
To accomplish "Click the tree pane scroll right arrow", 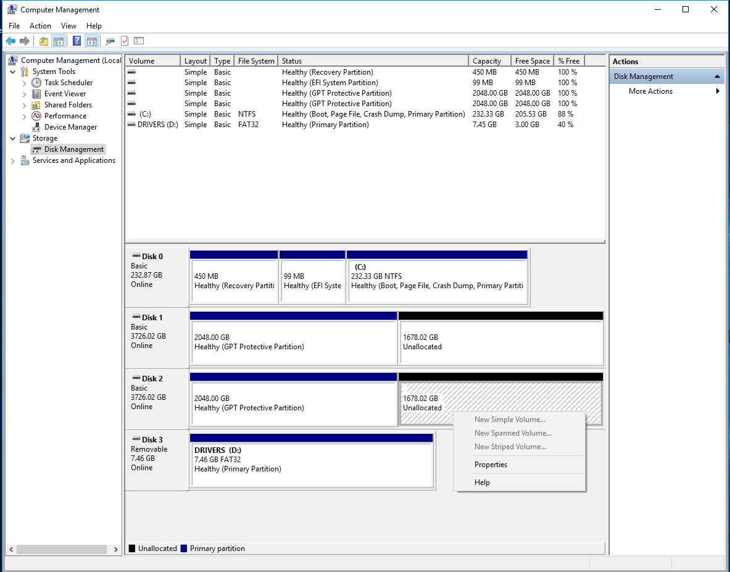I will (x=115, y=549).
